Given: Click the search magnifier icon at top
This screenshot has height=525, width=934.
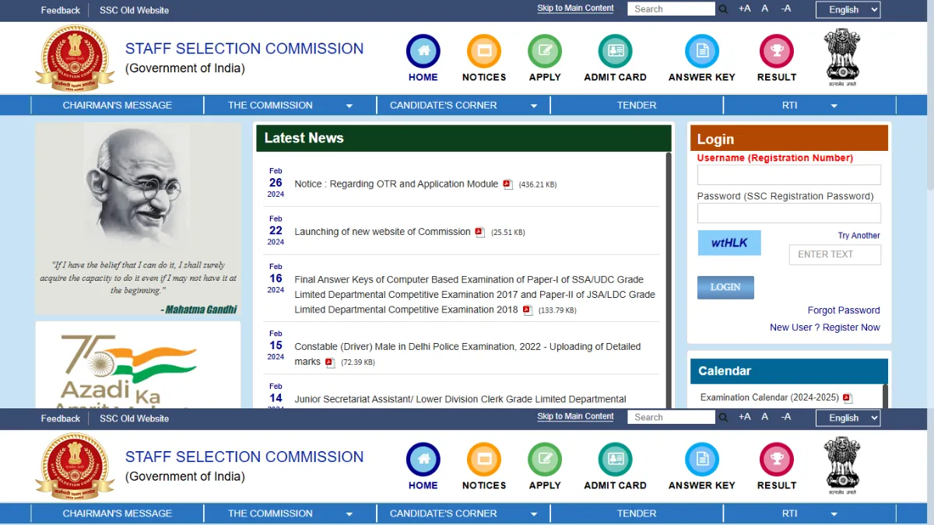Looking at the screenshot, I should point(723,9).
